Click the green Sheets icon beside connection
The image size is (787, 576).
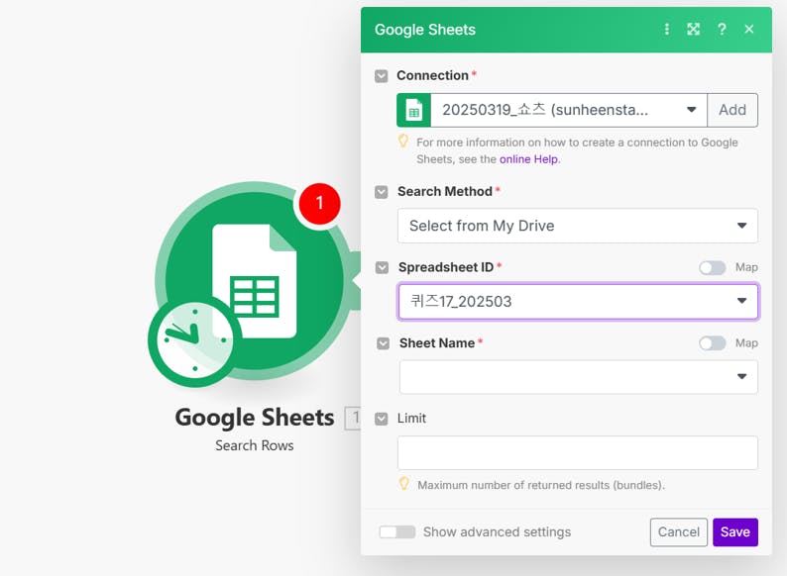[413, 110]
